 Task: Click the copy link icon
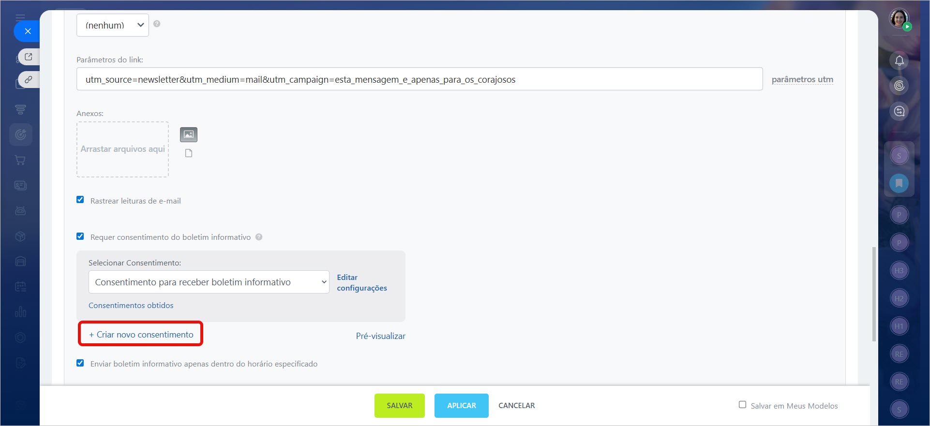[x=29, y=79]
